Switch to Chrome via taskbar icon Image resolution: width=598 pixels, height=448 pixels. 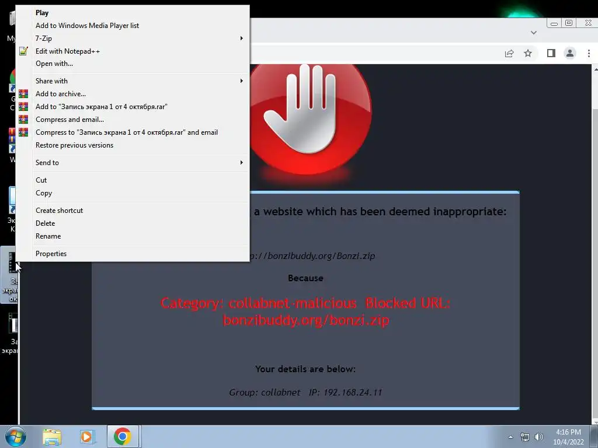click(123, 436)
